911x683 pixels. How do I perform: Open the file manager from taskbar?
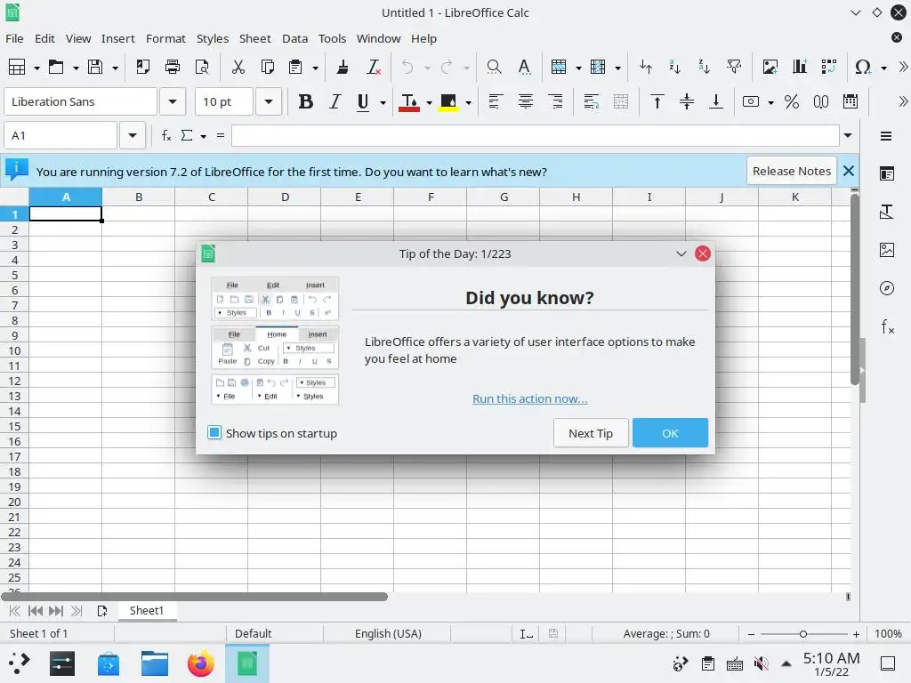pyautogui.click(x=155, y=663)
